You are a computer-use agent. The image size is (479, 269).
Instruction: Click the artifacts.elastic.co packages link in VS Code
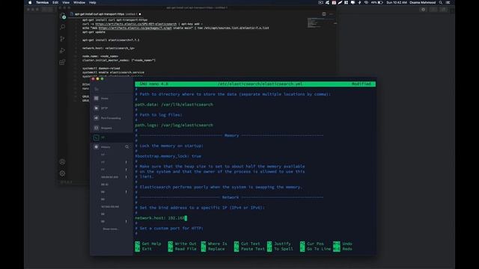click(x=135, y=28)
